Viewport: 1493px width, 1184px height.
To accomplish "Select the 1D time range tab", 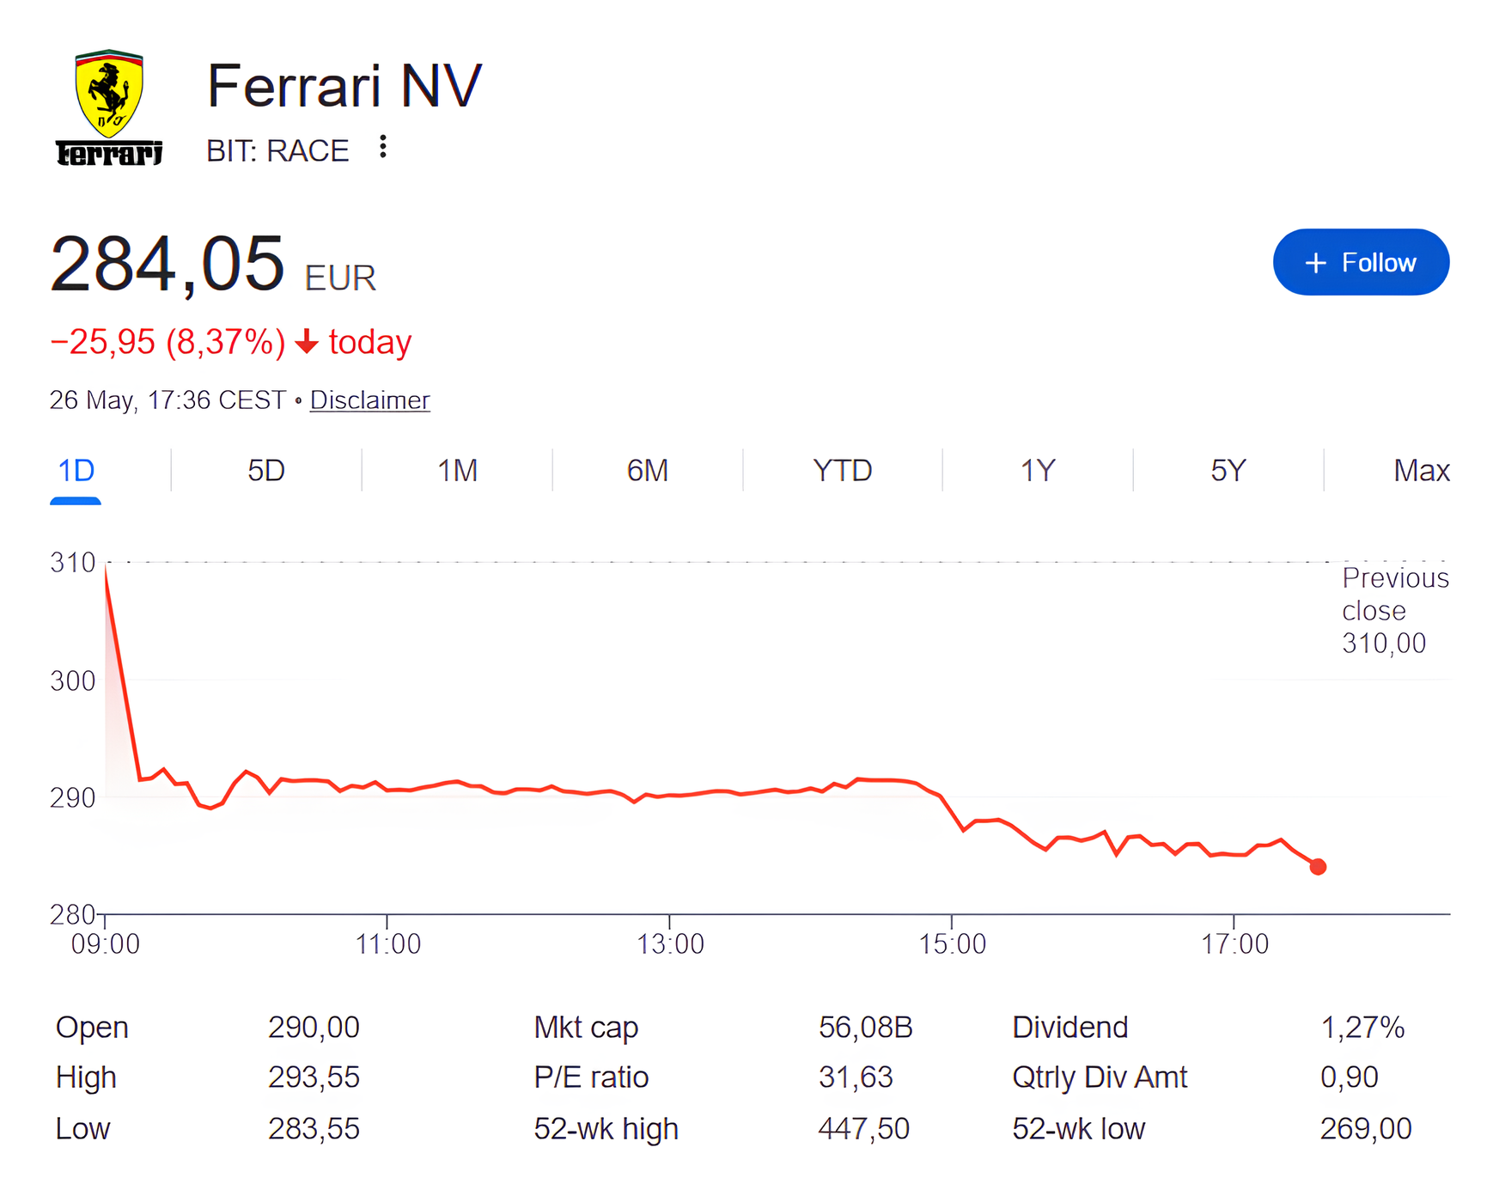I will [x=76, y=471].
